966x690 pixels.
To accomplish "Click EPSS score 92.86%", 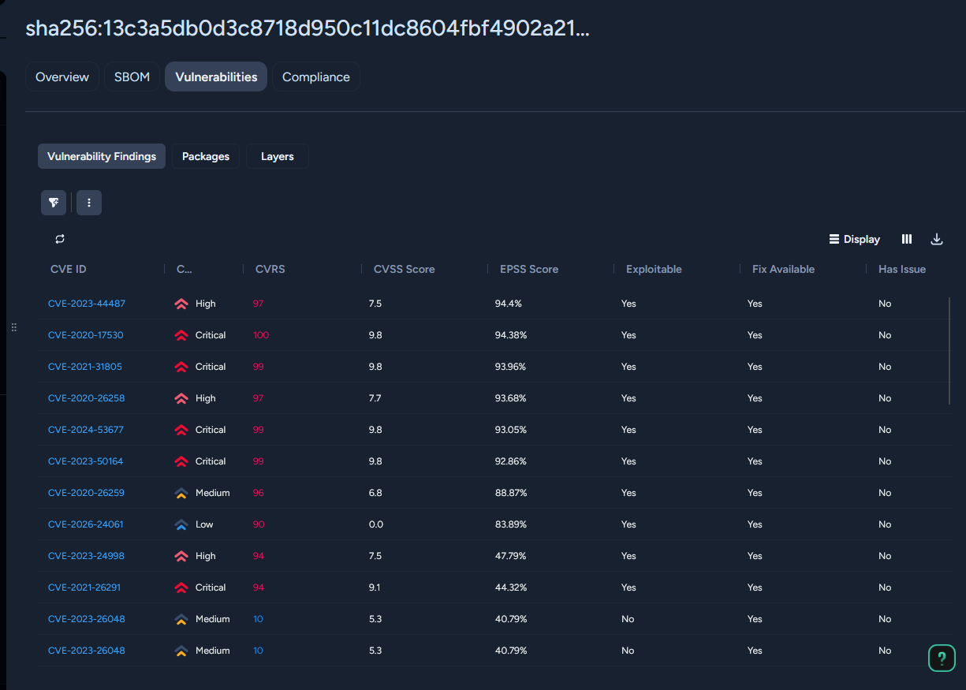I will 511,461.
